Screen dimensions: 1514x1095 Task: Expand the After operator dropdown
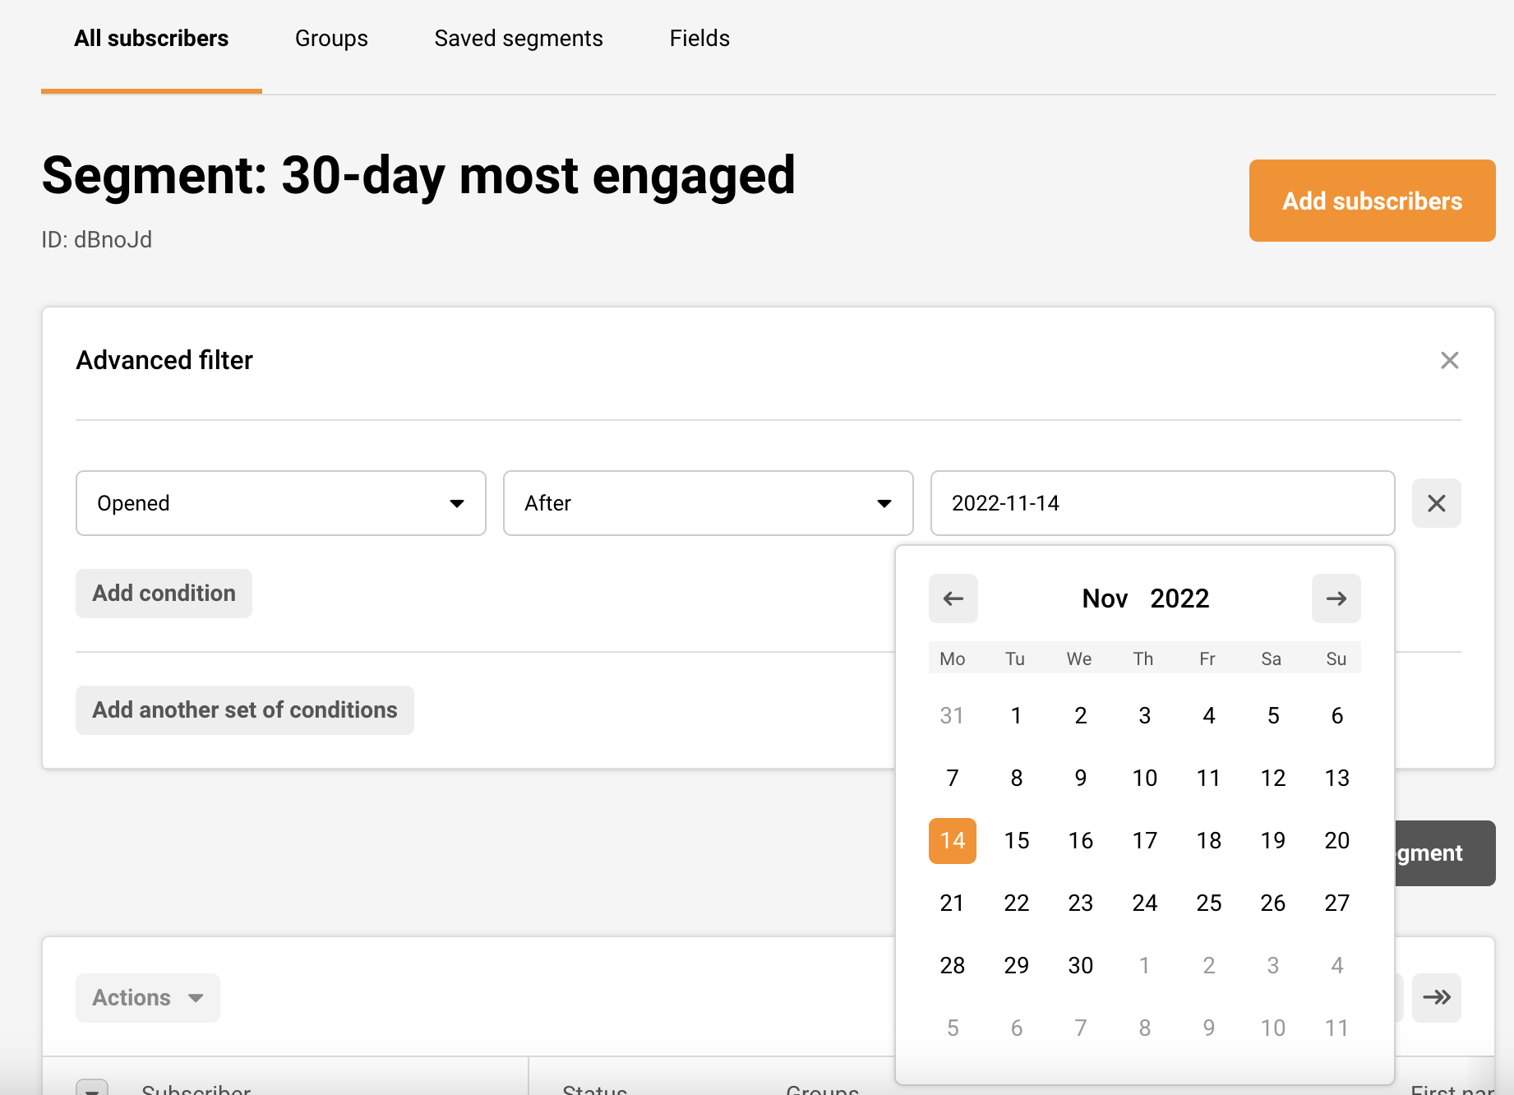(x=708, y=503)
